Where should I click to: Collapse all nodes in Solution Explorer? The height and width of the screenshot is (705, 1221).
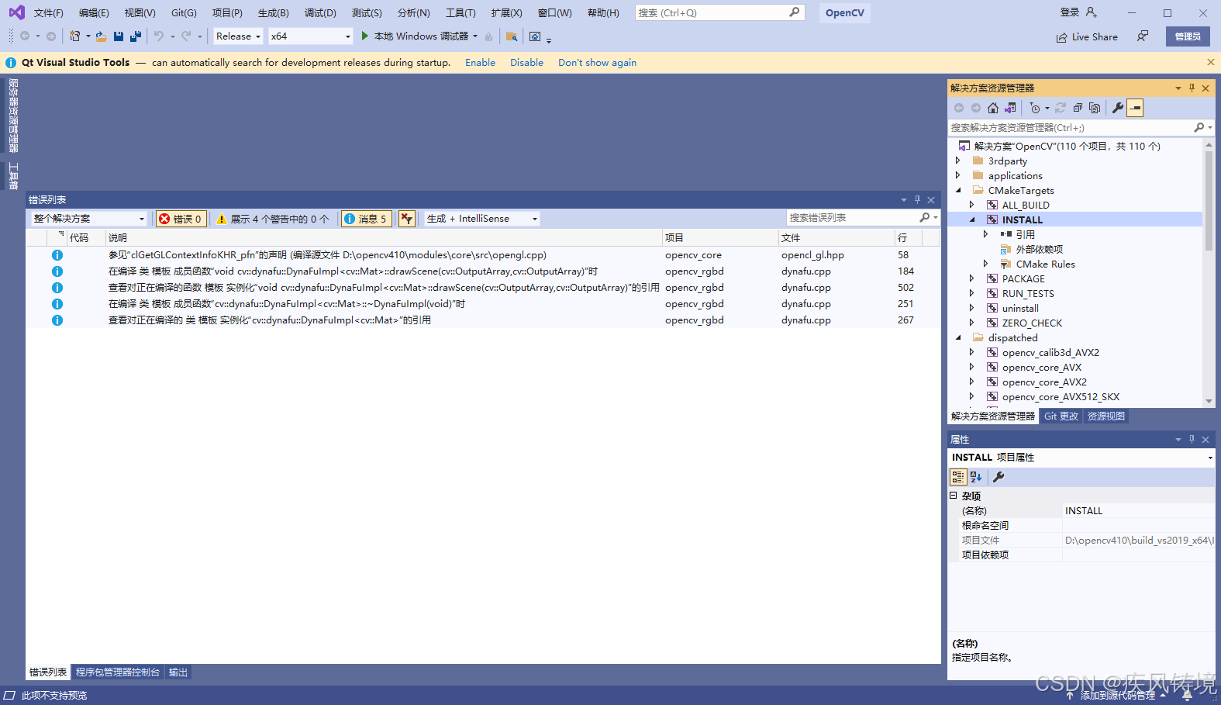point(1078,108)
